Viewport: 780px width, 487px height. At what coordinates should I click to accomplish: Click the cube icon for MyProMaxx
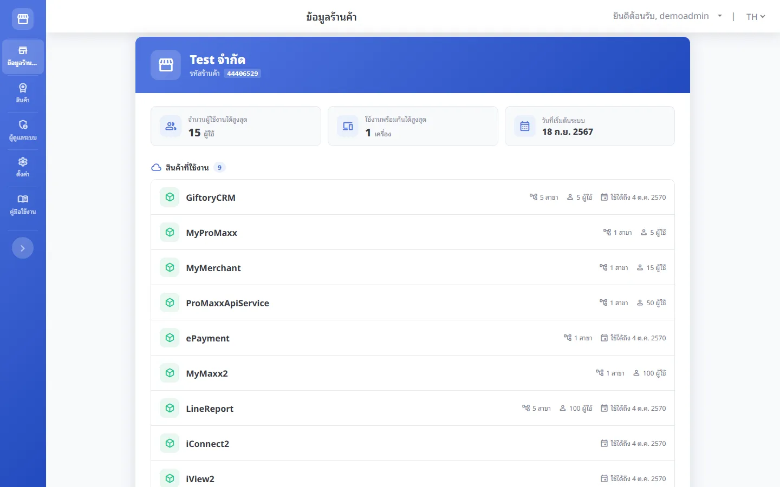coord(170,232)
